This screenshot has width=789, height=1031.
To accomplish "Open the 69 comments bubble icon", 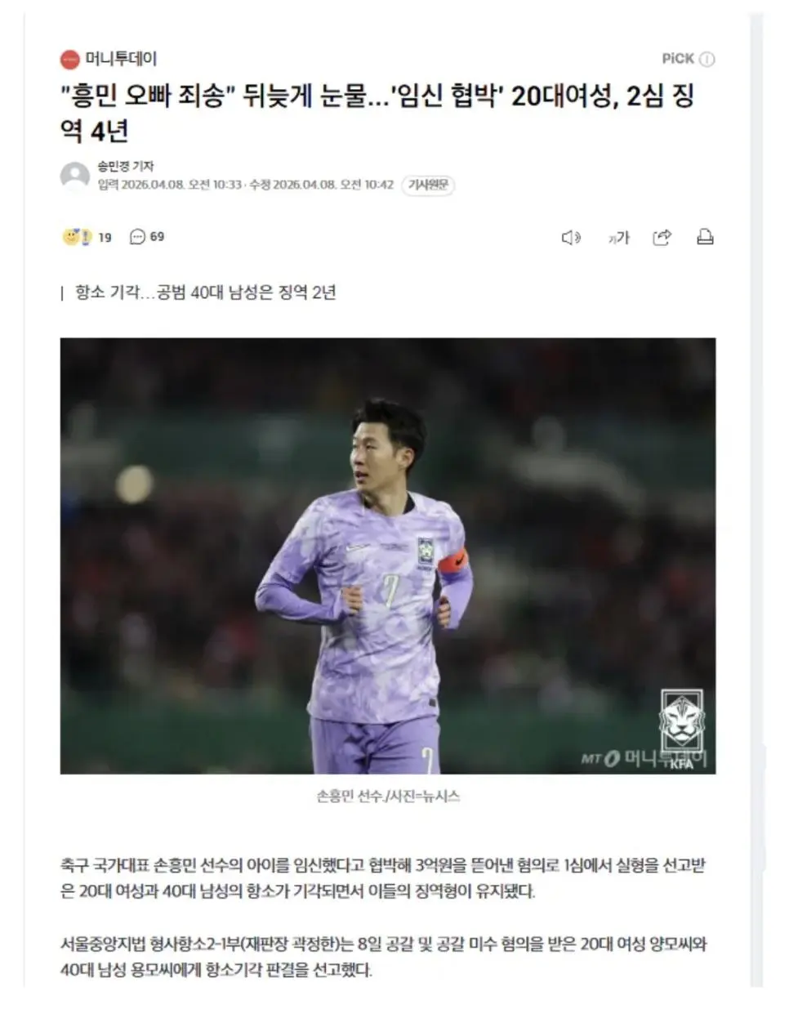I will tap(137, 237).
